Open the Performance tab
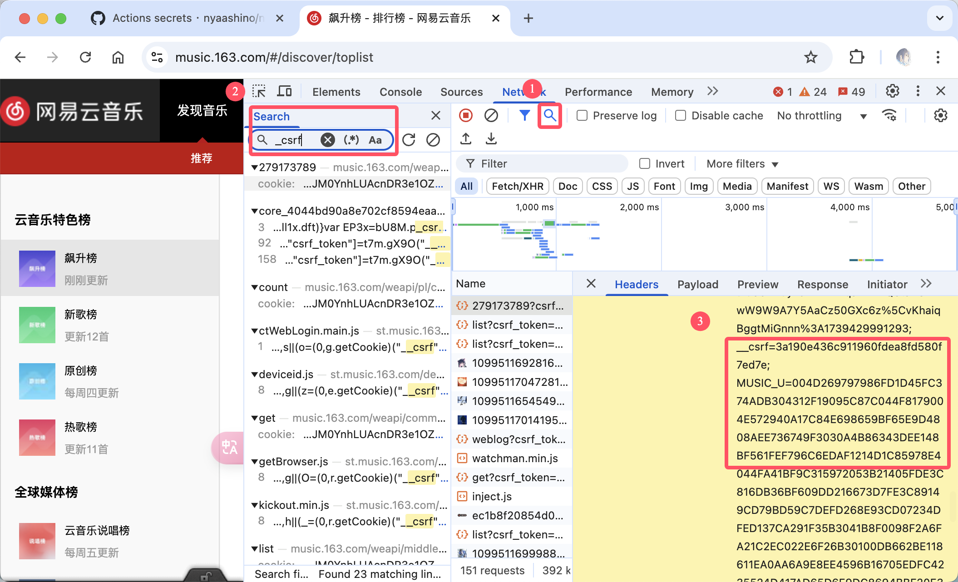 598,92
